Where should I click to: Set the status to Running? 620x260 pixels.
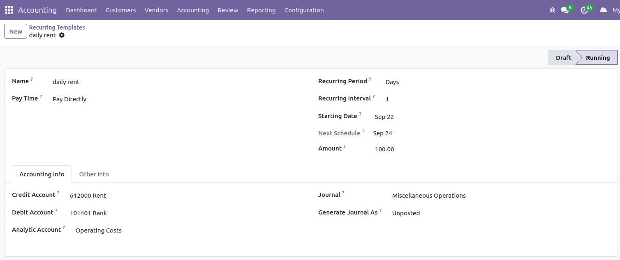[597, 58]
